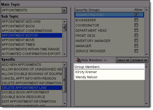Click Specific list scroll down arrow
153x110 pixels.
click(x=65, y=104)
